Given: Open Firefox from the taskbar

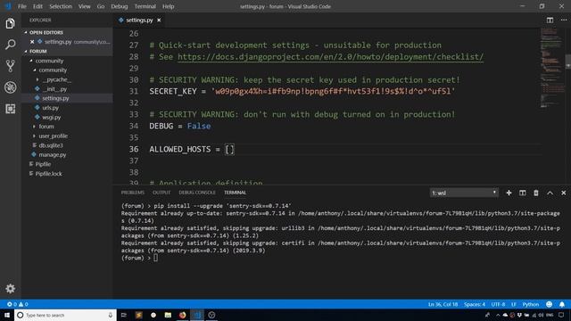Looking at the screenshot, I should (182, 315).
